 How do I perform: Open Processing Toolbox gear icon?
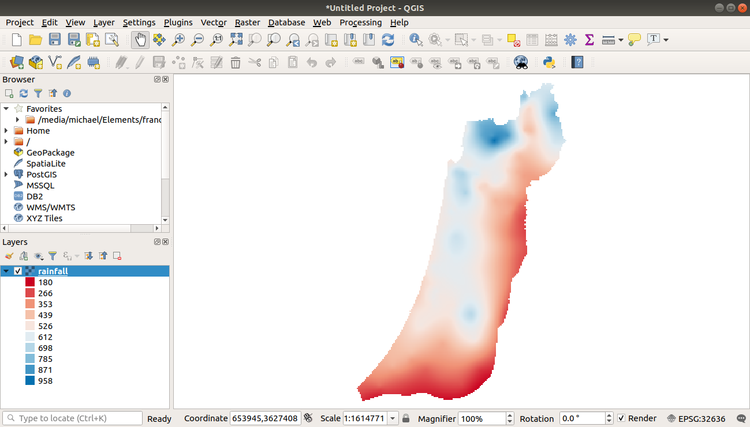[570, 40]
